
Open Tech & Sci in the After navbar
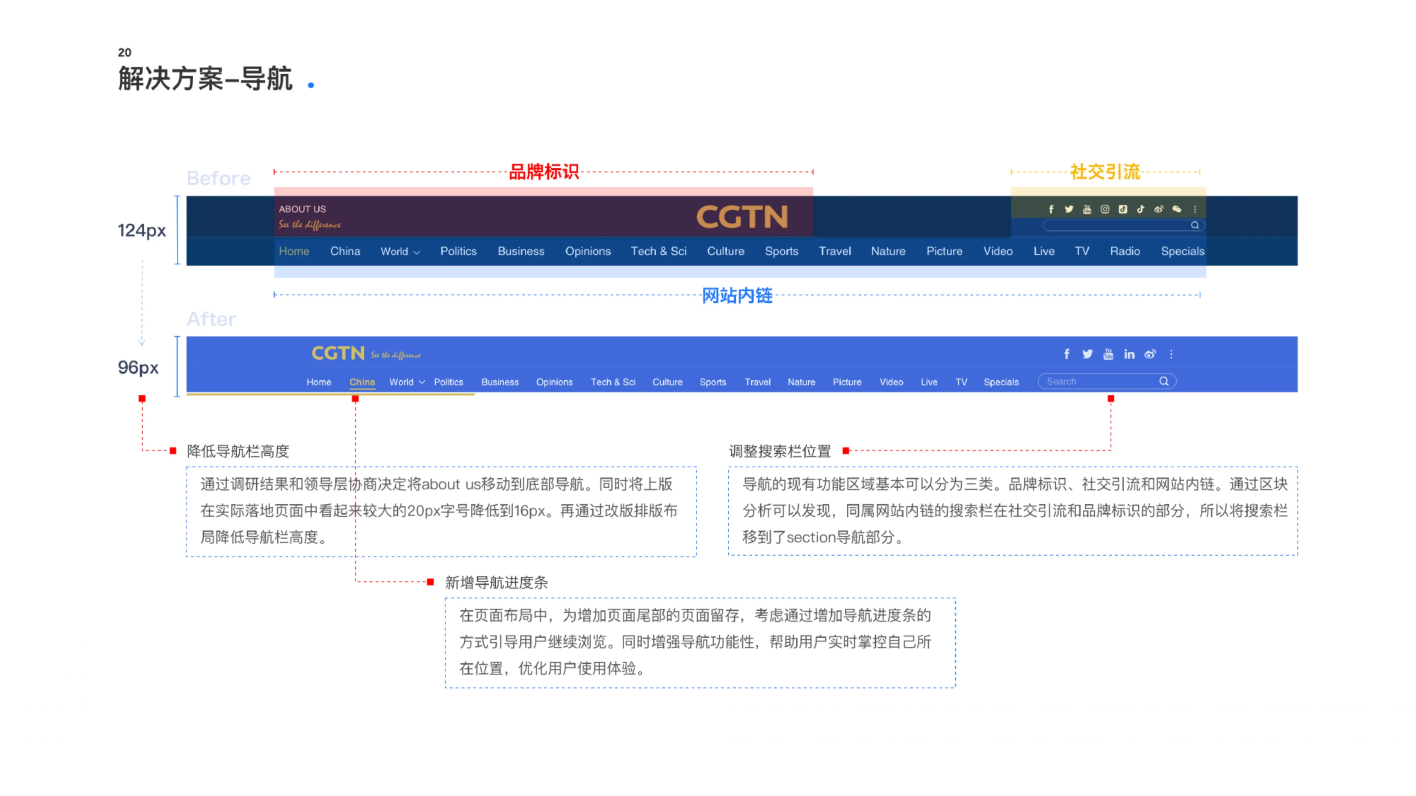(613, 382)
